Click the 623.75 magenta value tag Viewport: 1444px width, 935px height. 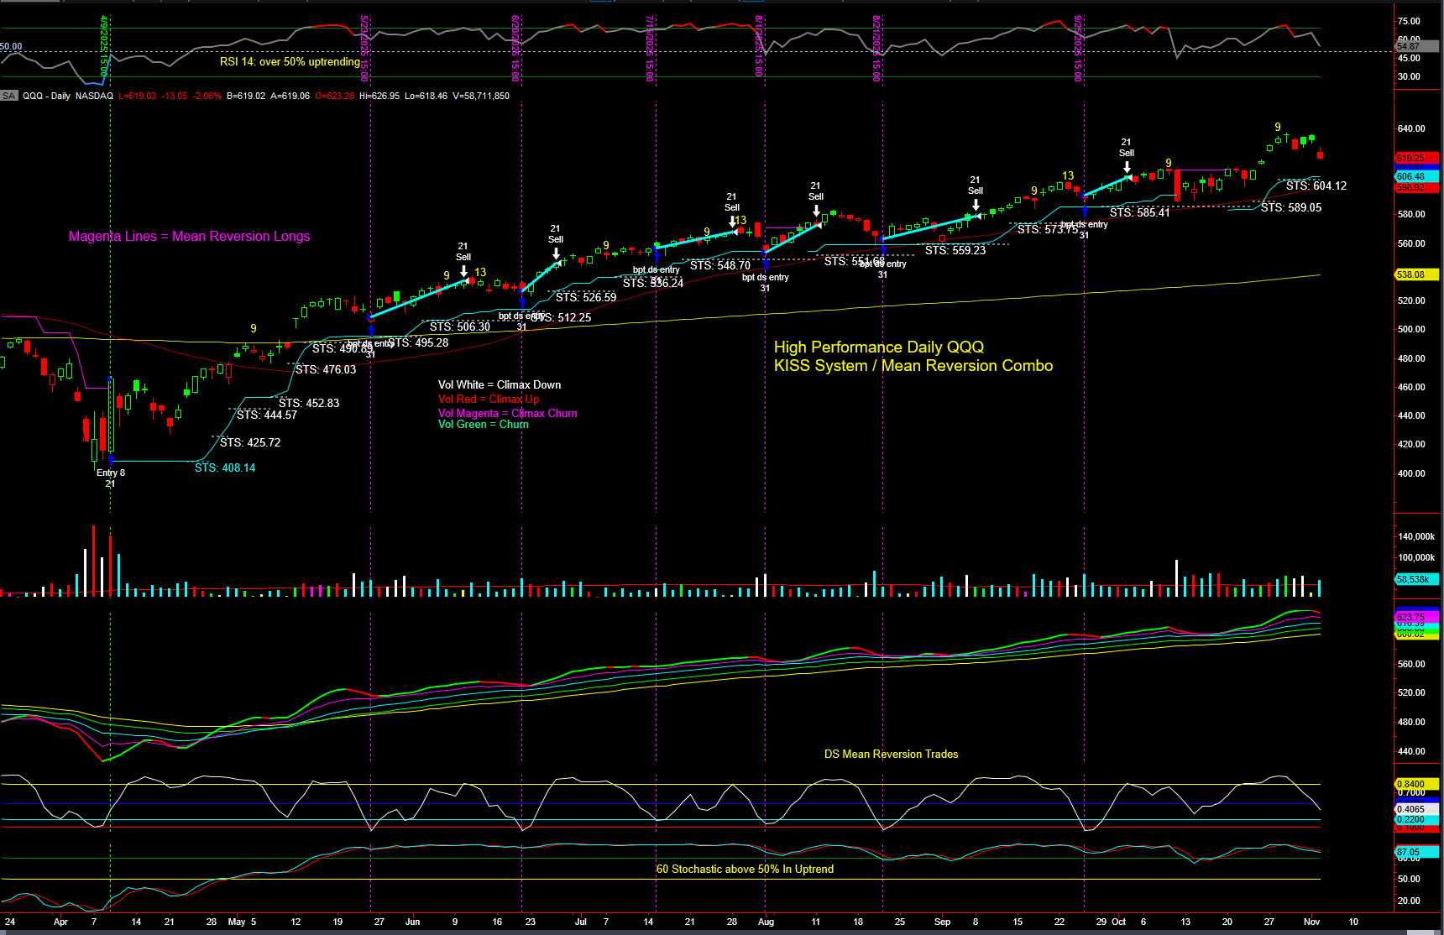tap(1414, 617)
